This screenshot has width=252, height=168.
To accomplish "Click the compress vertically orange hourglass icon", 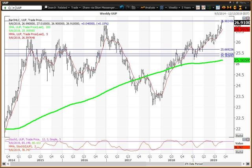I will [240, 7].
